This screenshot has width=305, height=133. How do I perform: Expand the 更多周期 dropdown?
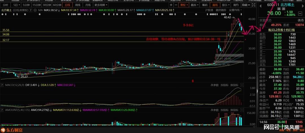101,5
